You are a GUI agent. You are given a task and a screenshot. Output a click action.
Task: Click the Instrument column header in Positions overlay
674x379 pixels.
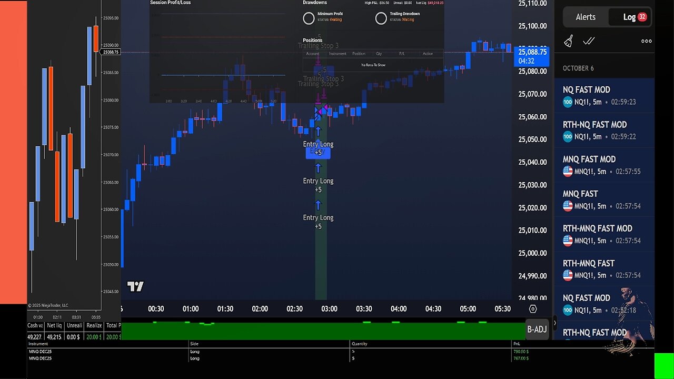(338, 54)
